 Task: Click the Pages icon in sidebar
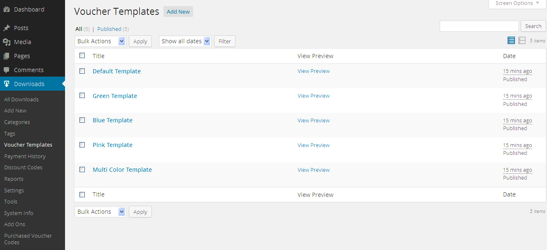[7, 56]
